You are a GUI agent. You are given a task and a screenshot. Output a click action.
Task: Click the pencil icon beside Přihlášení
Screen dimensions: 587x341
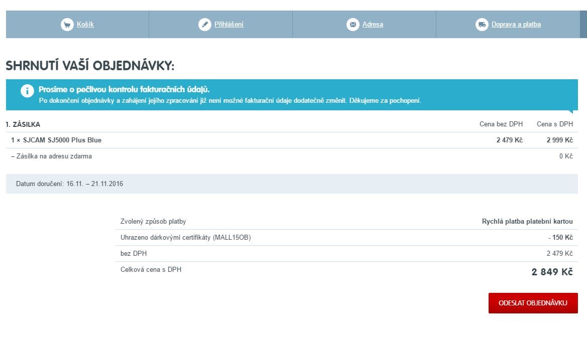pyautogui.click(x=205, y=25)
